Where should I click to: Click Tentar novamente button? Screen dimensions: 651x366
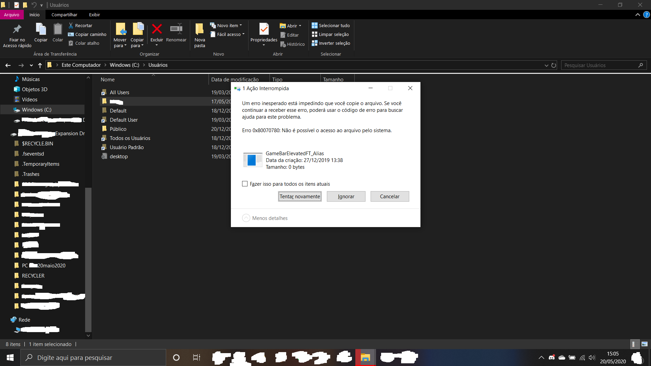[300, 197]
